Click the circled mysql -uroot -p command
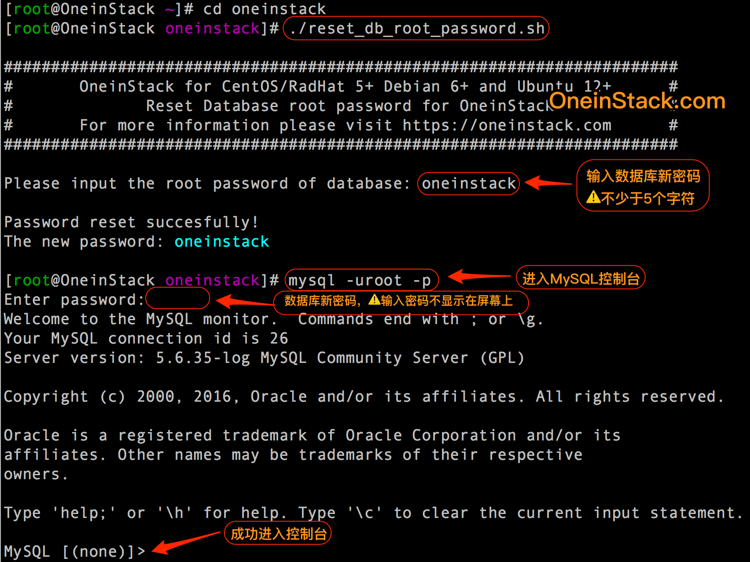 (x=361, y=280)
